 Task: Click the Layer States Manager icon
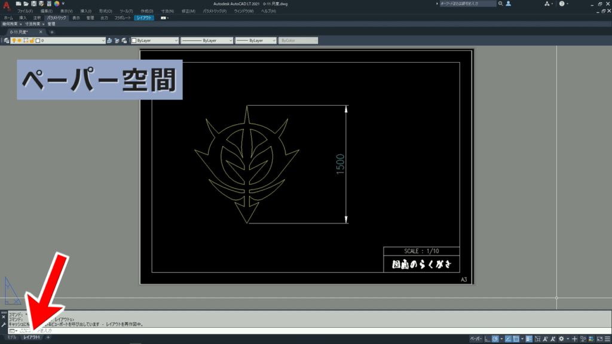click(x=124, y=41)
